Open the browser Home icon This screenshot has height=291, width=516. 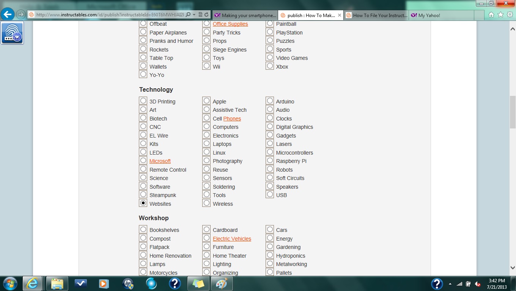[x=491, y=15]
